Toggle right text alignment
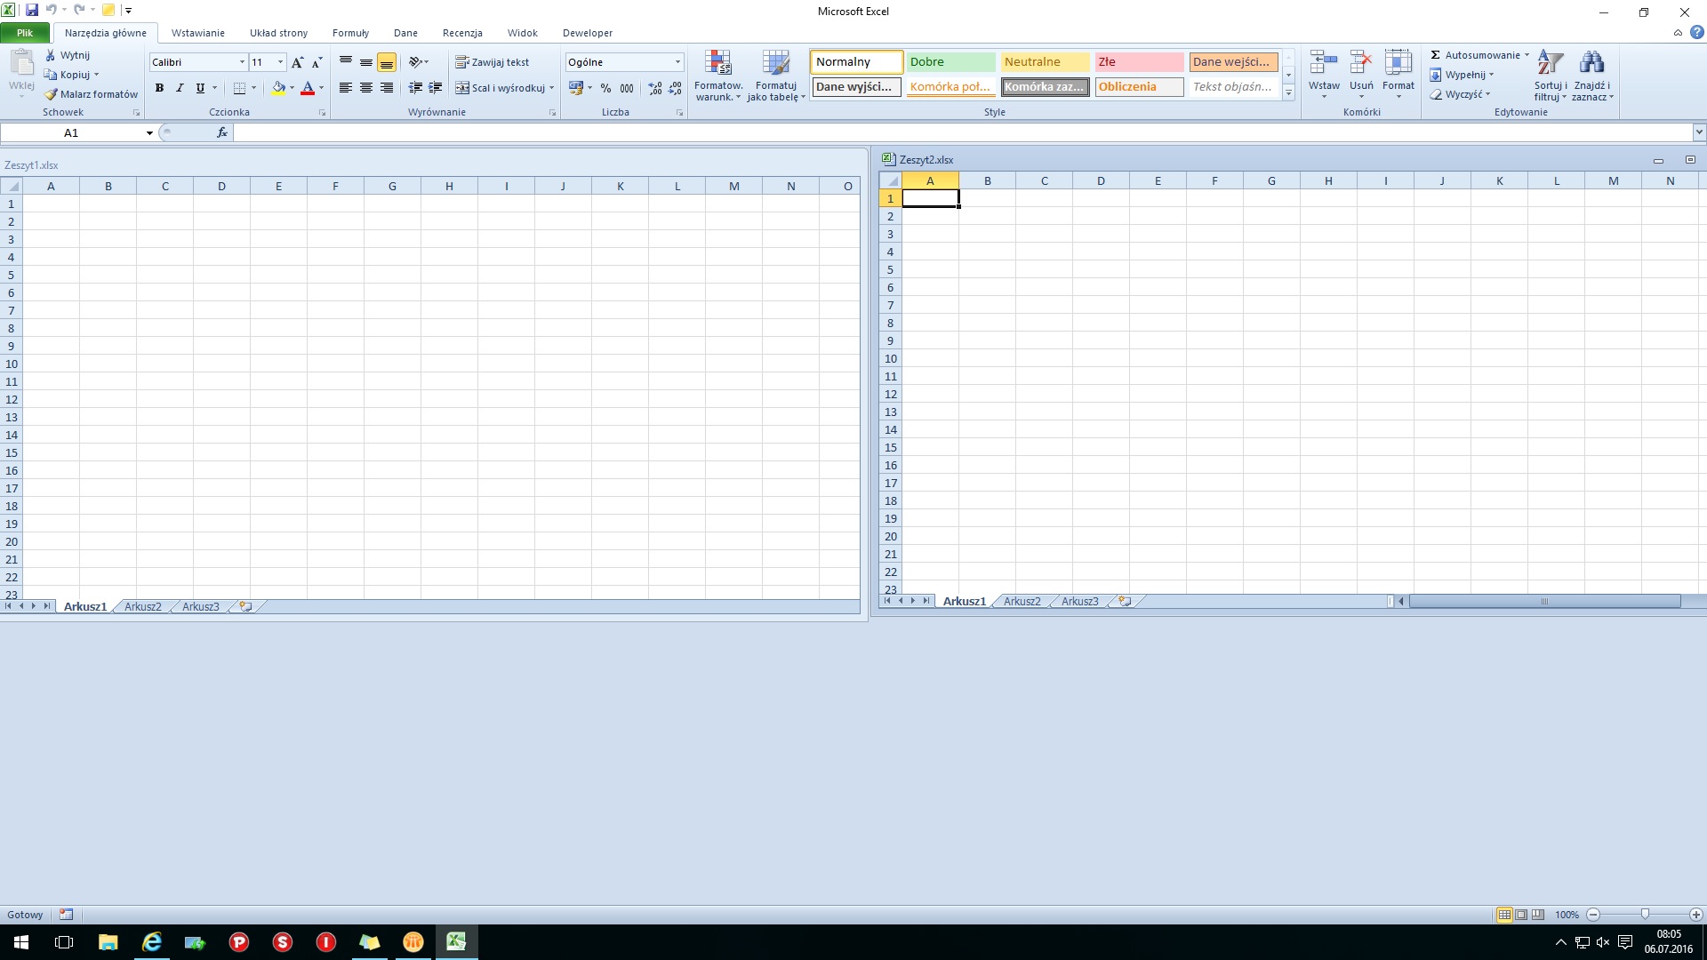This screenshot has width=1707, height=960. tap(387, 88)
